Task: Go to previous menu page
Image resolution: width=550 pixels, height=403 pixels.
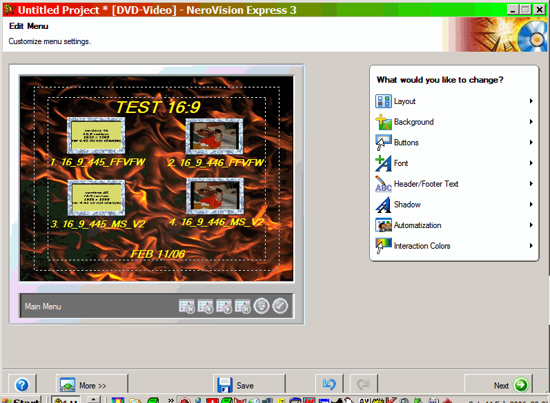Action: (205, 307)
